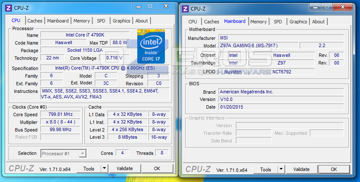Click the Instructions list field
This screenshot has width=360, height=182.
pos(105,94)
